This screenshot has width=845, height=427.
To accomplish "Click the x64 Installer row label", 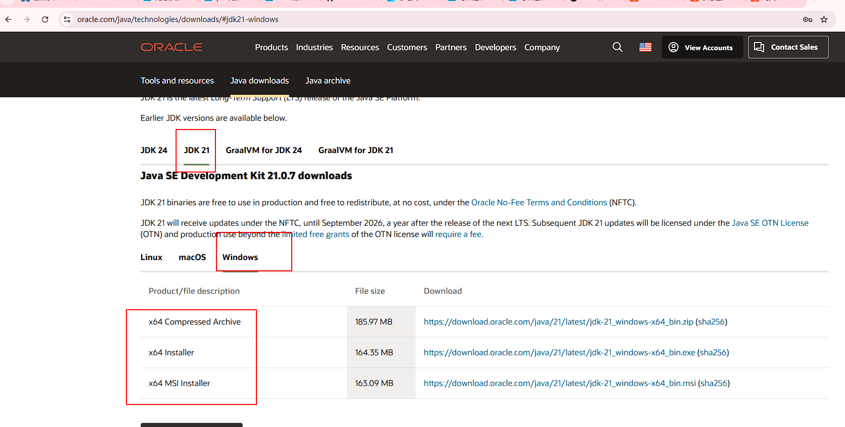I will click(x=171, y=352).
